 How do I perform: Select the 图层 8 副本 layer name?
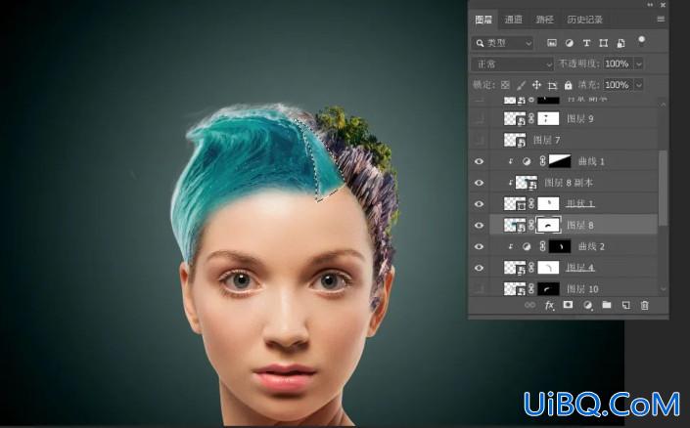pos(569,183)
